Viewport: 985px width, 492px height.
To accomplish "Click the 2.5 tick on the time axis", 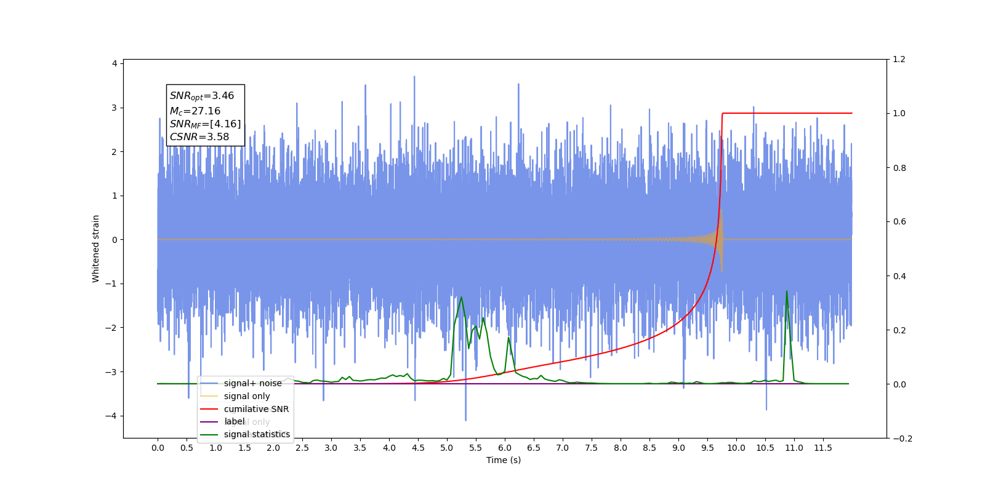I will [302, 448].
